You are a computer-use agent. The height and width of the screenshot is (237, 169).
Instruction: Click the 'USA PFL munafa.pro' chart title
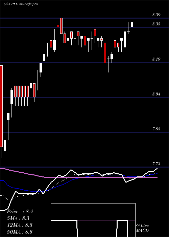point(21,4)
